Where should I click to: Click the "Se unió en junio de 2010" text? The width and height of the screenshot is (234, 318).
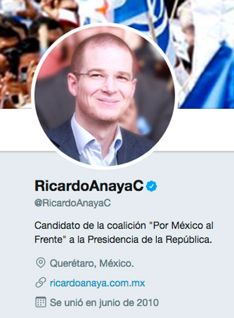(x=104, y=303)
